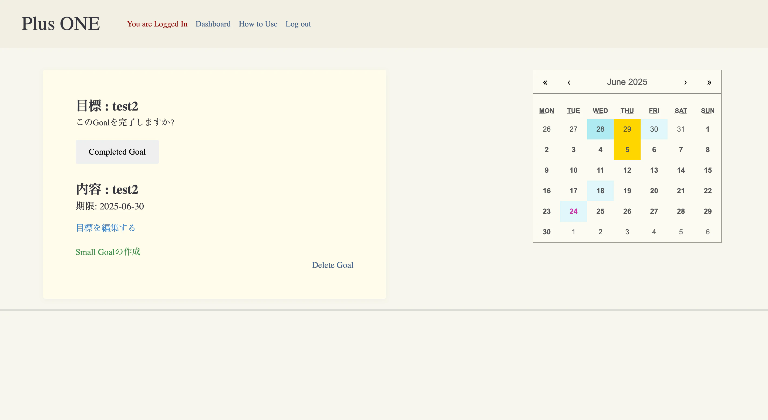The width and height of the screenshot is (768, 420).
Task: Select highlighted May 29 in the calendar
Action: pos(627,129)
